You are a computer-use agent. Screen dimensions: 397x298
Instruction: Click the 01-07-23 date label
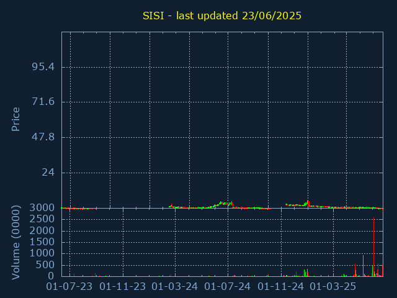(x=69, y=287)
